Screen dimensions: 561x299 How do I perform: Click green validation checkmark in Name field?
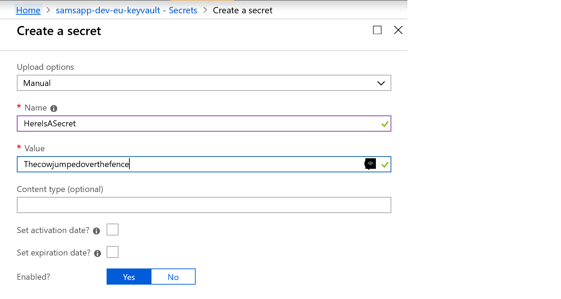[x=385, y=124]
